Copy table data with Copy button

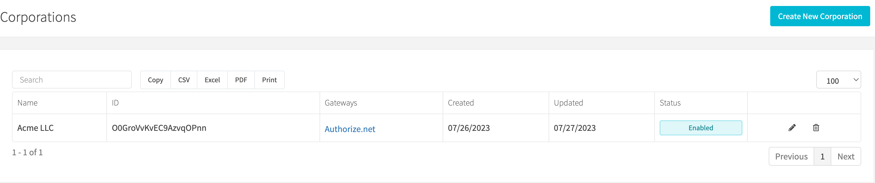156,80
